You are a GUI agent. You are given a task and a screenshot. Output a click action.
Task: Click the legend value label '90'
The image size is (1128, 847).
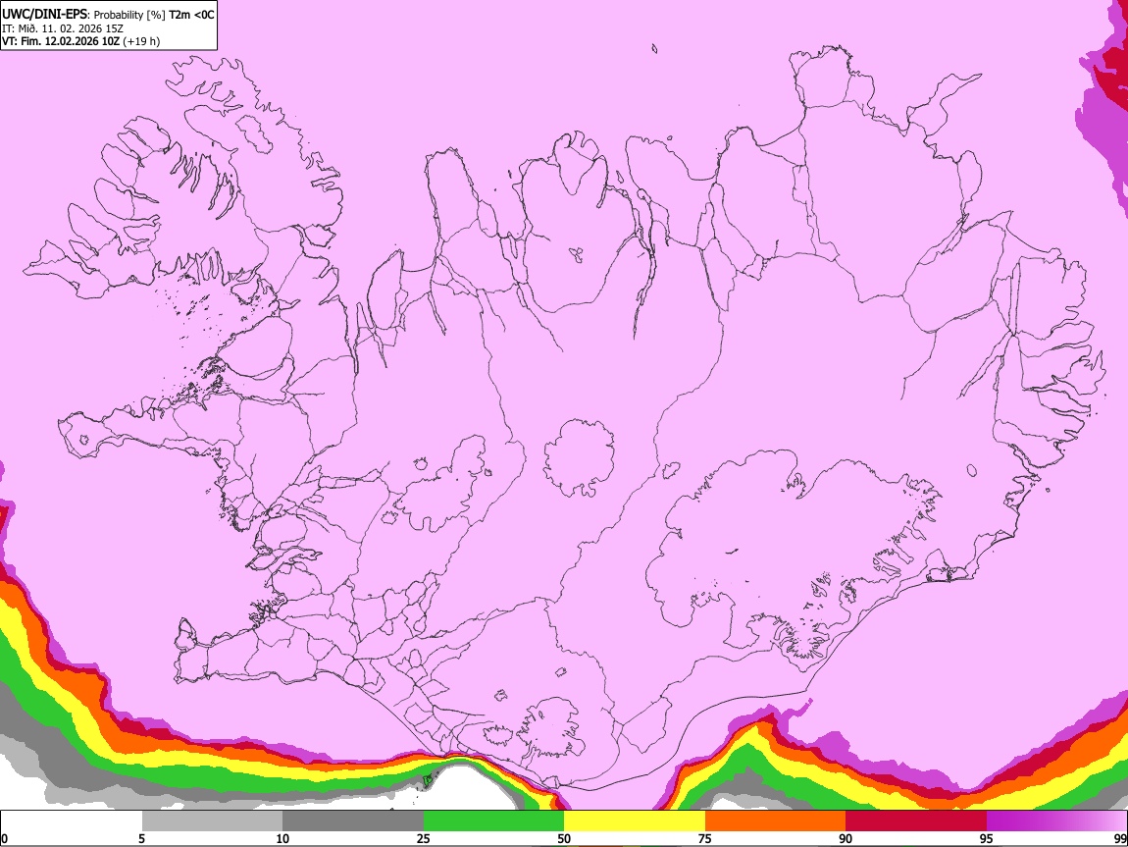tap(846, 838)
